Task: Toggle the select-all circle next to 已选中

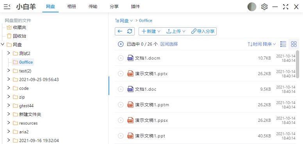Action: [121, 44]
